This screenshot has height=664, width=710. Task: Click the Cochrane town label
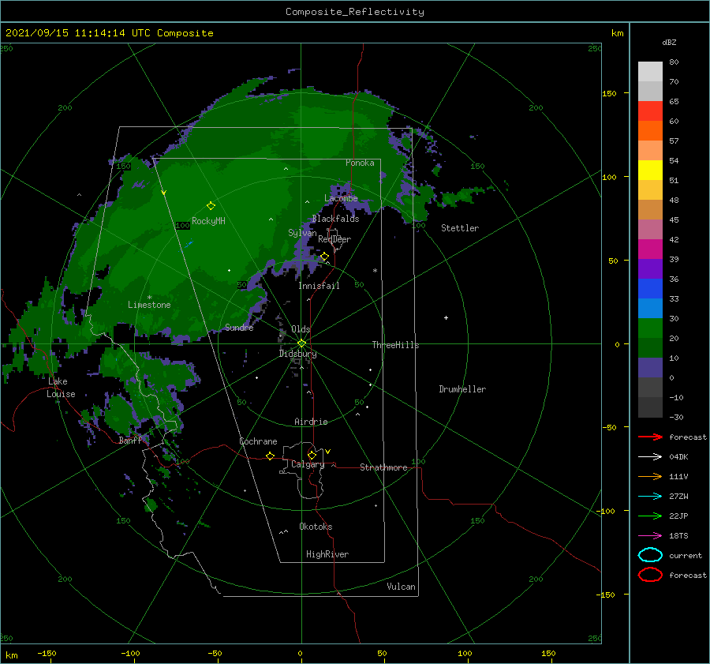pyautogui.click(x=258, y=441)
